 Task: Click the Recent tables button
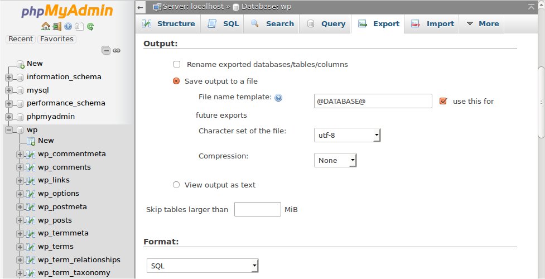(21, 39)
